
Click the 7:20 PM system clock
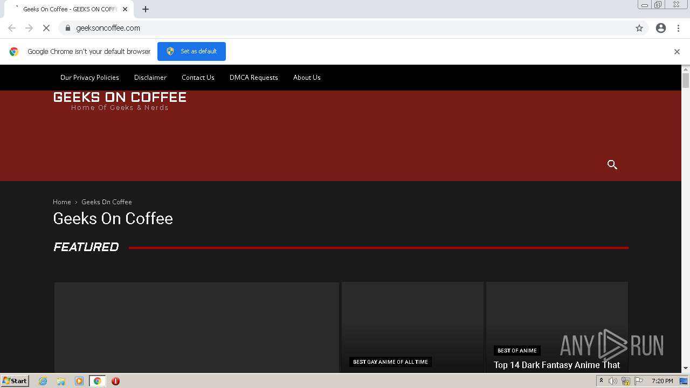662,381
